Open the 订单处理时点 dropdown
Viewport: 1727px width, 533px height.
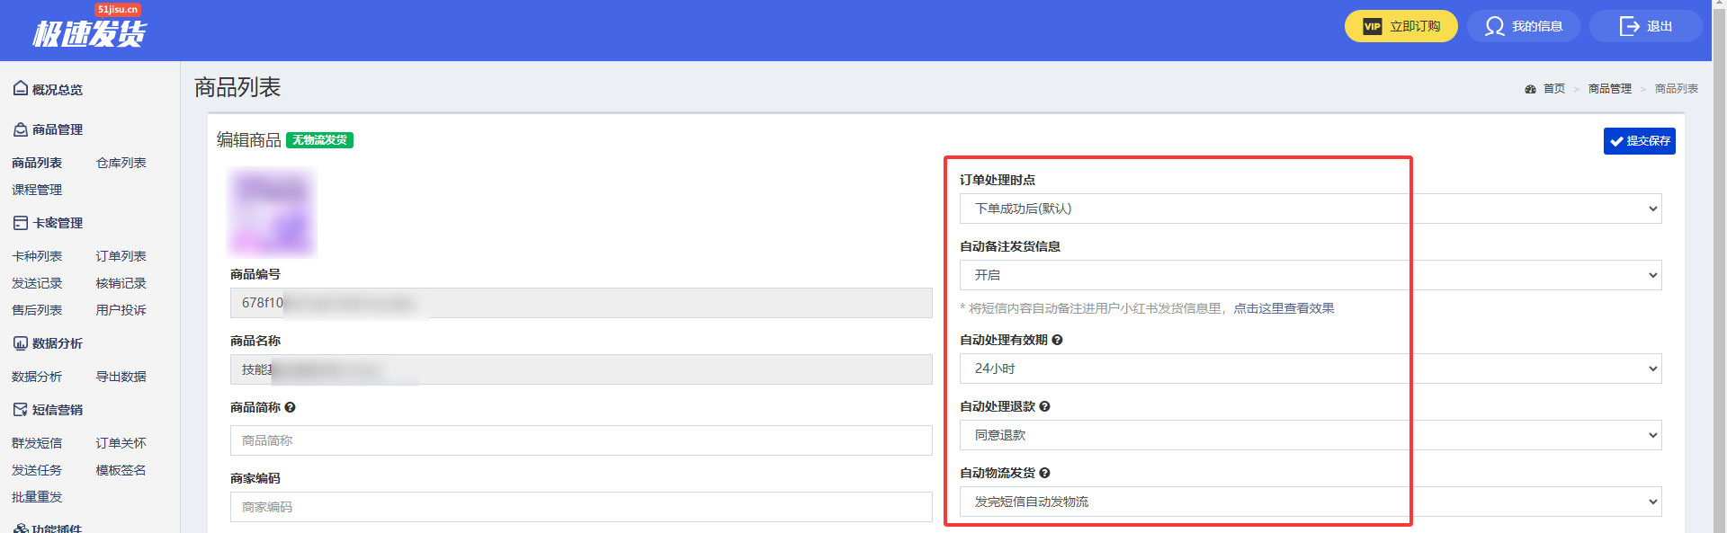coord(1310,209)
